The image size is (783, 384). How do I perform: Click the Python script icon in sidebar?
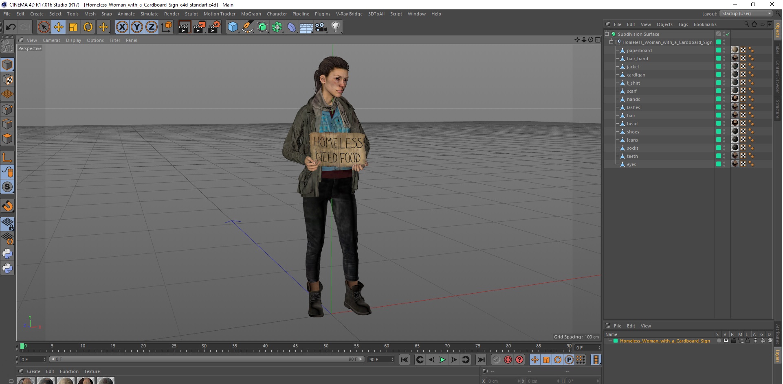tap(7, 254)
